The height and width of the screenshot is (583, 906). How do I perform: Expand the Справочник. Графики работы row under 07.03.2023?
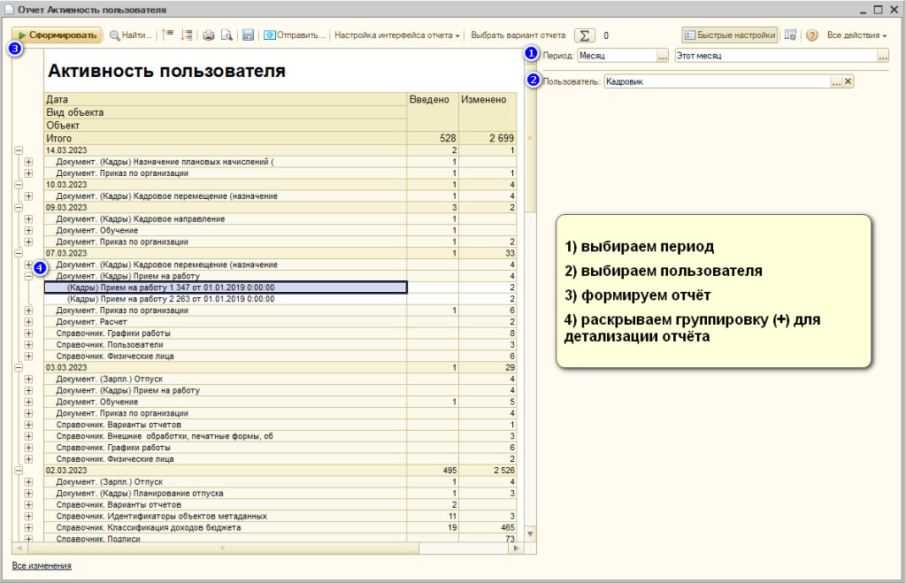(x=28, y=334)
